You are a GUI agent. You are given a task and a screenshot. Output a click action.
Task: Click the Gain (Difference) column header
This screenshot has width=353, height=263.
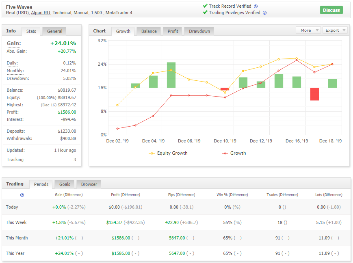coord(69,194)
